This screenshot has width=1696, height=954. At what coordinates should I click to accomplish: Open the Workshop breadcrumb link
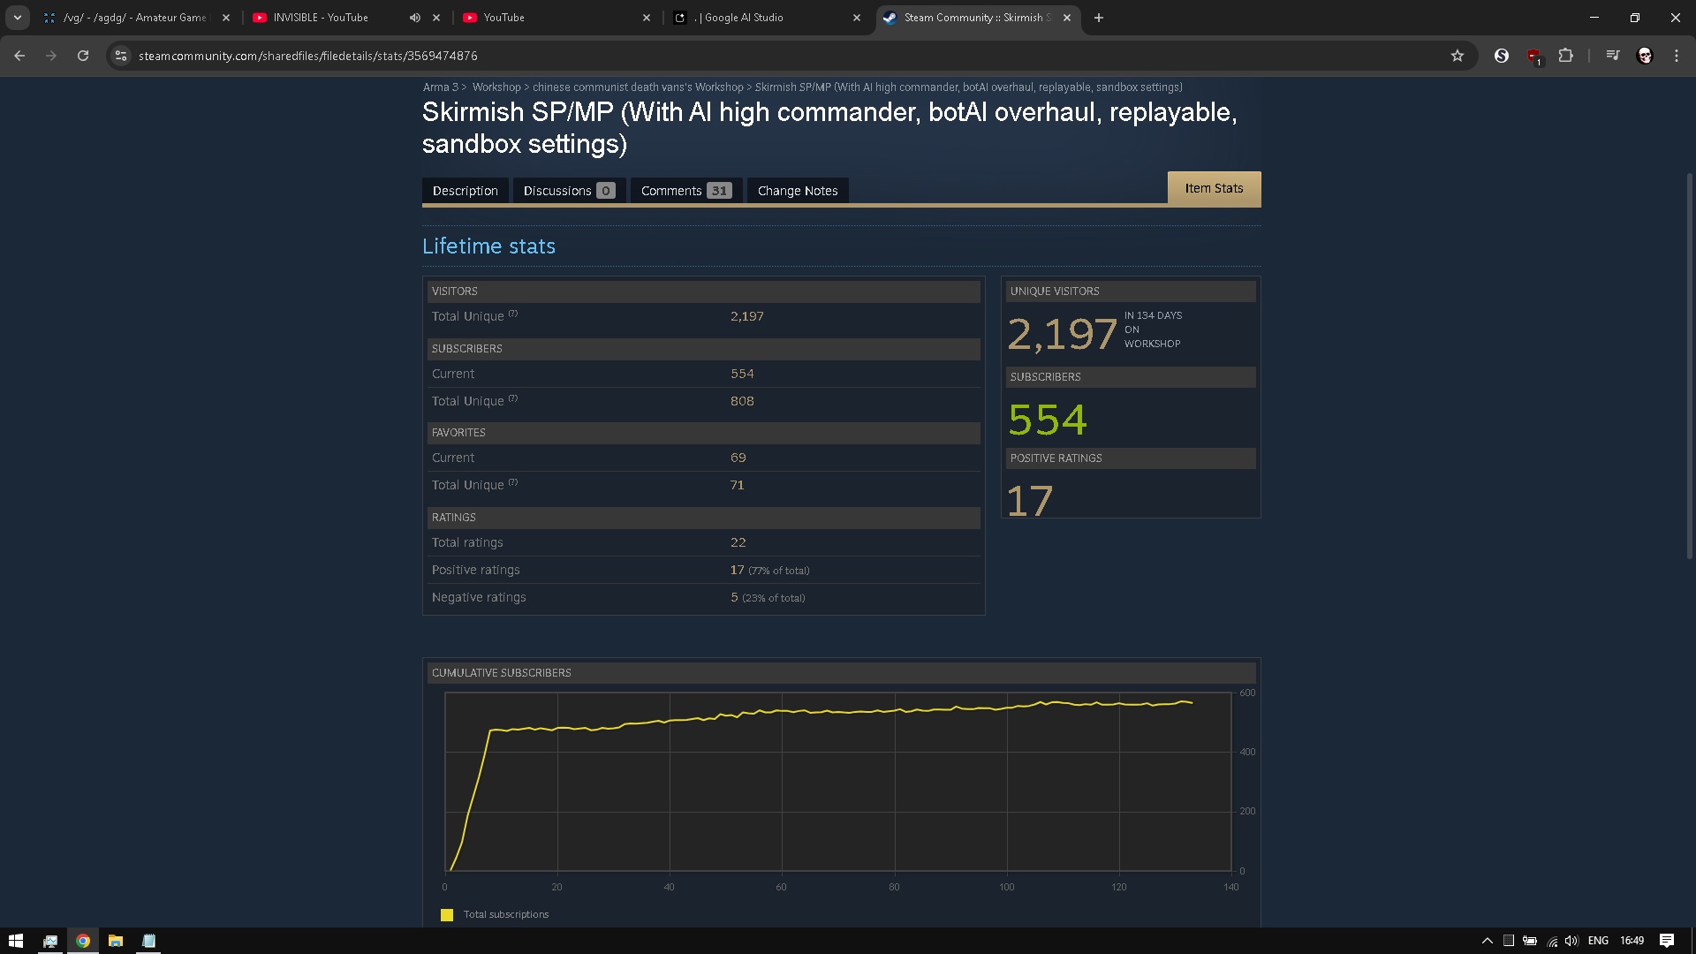(x=496, y=87)
